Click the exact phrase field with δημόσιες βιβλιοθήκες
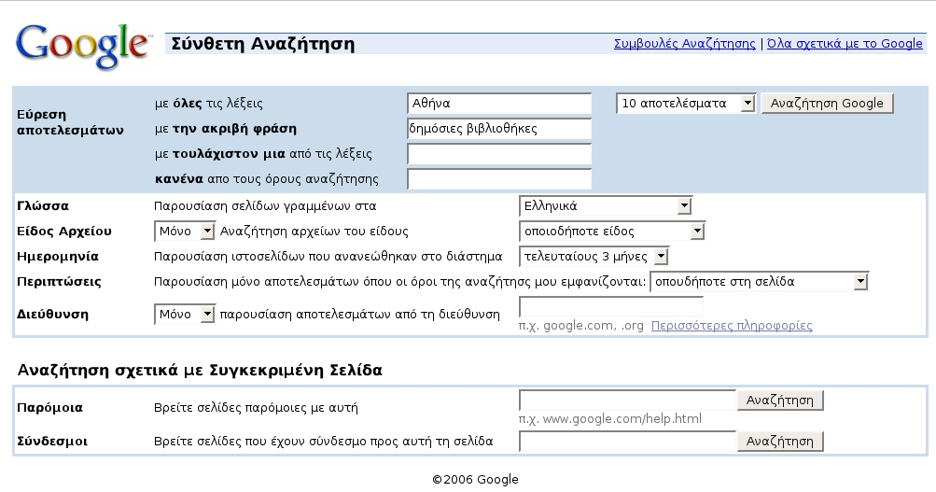Screen dimensions: 936x492 tap(499, 129)
